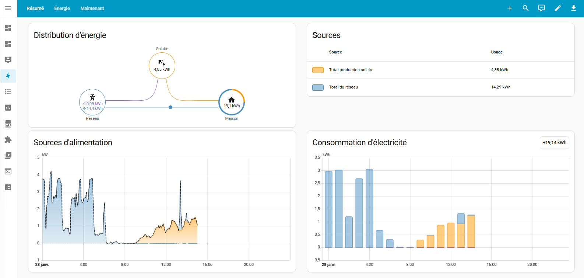The width and height of the screenshot is (584, 278).
Task: Open the bulleted list sidebar icon
Action: coord(8,92)
